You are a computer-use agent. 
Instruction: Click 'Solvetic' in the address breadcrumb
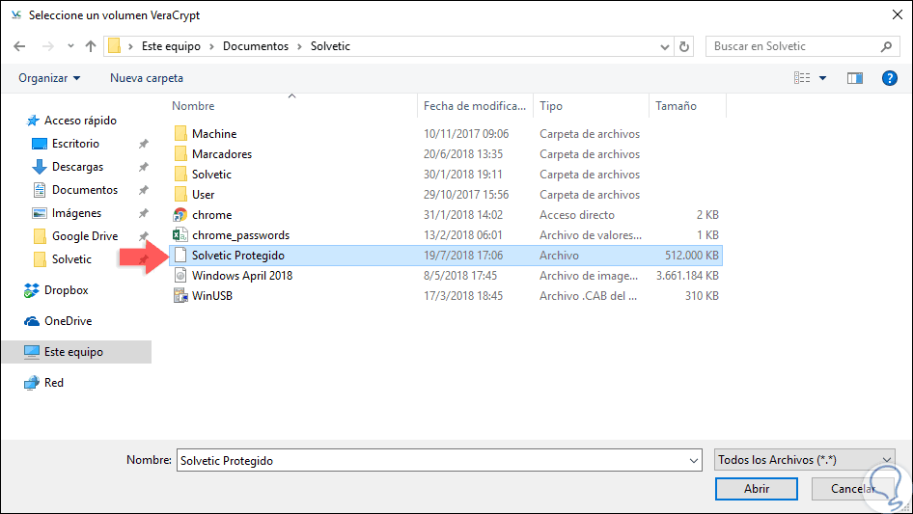[330, 46]
